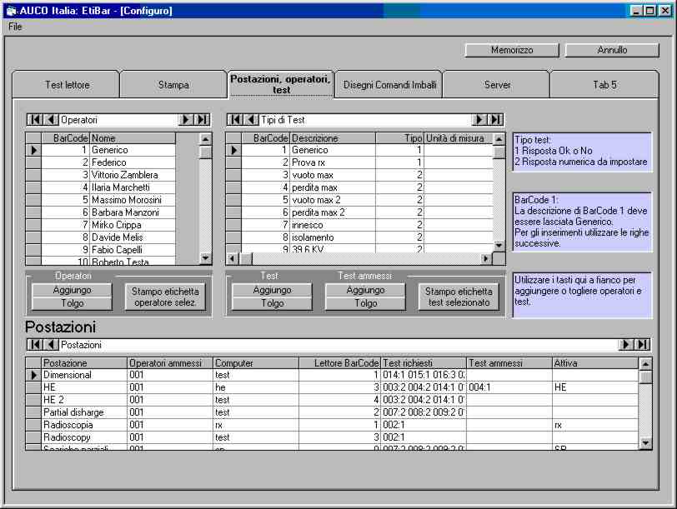Go to last record in Postazioni navigator

pos(642,344)
